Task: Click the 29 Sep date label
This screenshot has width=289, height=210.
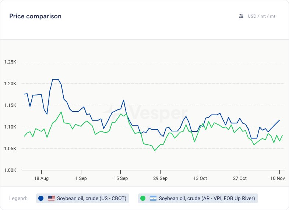Action: pyautogui.click(x=160, y=178)
